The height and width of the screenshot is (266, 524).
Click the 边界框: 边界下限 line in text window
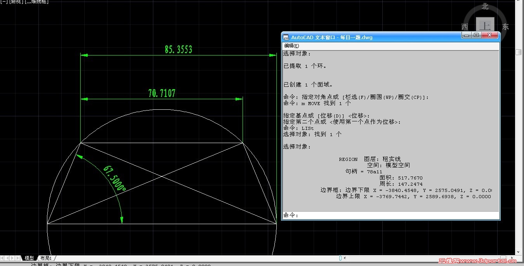click(406, 190)
